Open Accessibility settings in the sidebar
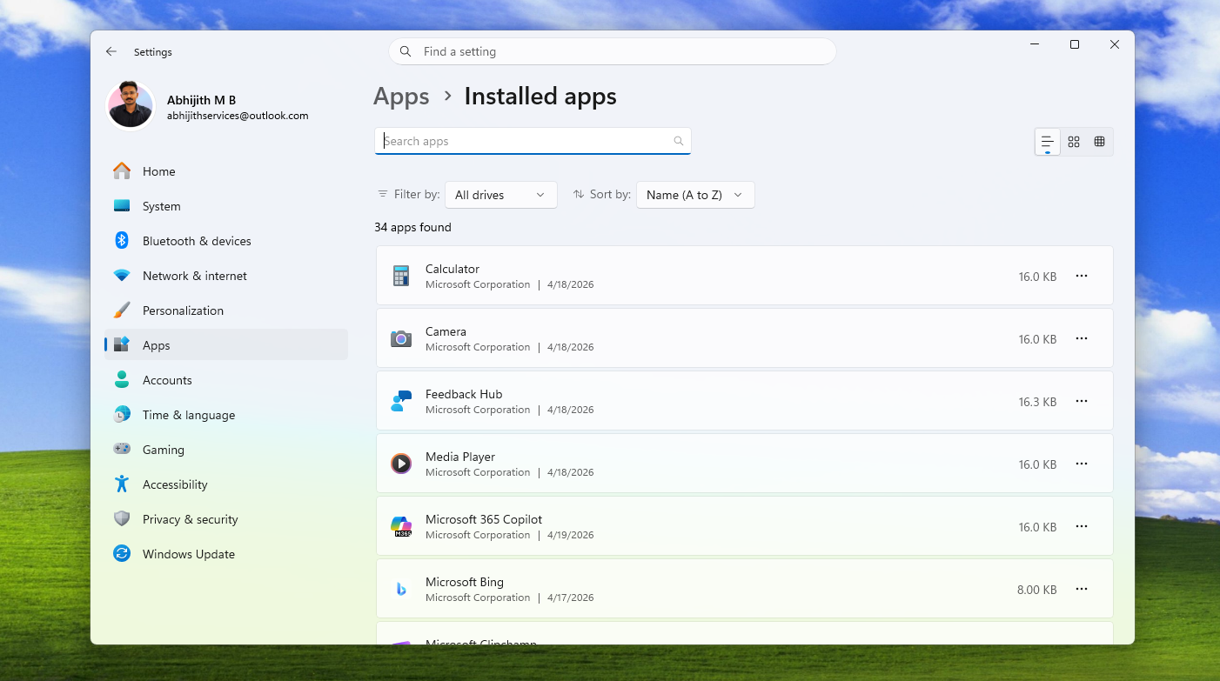This screenshot has height=681, width=1220. (175, 484)
